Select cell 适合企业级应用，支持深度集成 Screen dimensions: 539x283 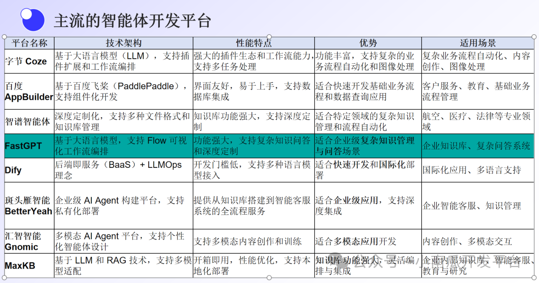(x=368, y=205)
